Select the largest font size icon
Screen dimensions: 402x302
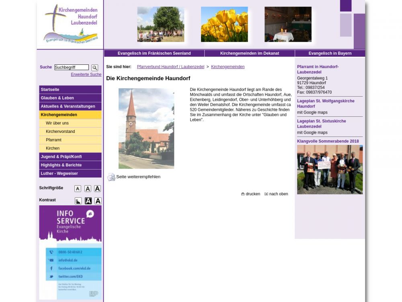[x=97, y=188]
